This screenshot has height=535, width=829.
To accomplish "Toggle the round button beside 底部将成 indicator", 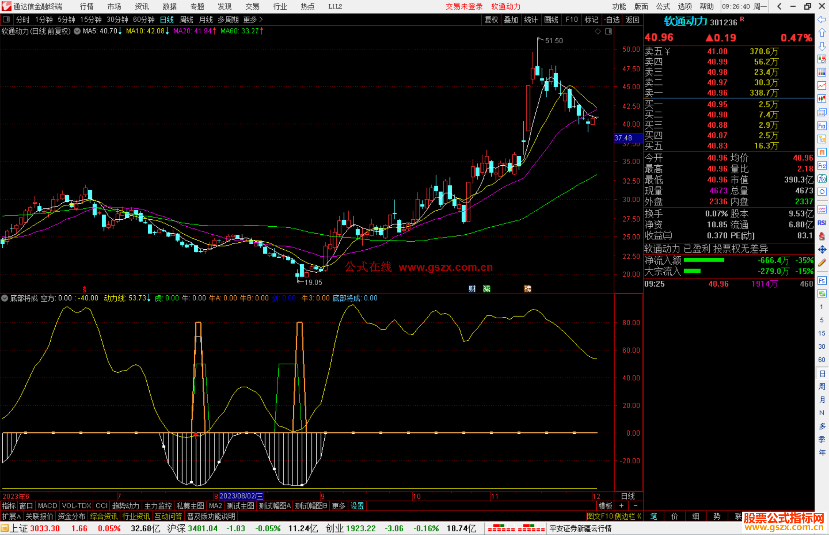I will coord(5,298).
